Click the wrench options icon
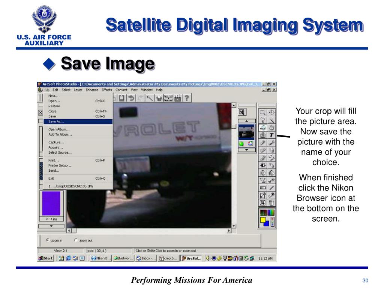This screenshot has height=288, width=384. [242, 112]
